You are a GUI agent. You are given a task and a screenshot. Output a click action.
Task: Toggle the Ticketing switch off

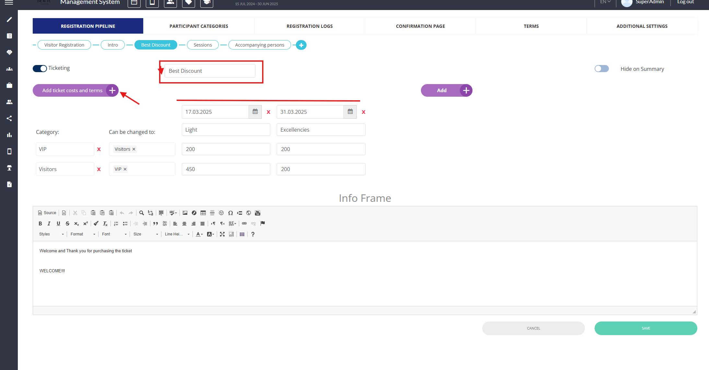tap(40, 69)
